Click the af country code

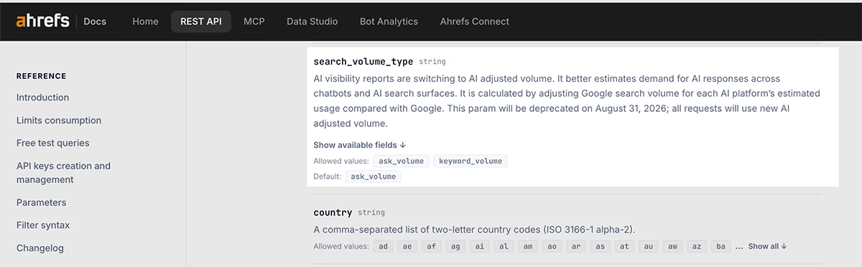(x=432, y=246)
